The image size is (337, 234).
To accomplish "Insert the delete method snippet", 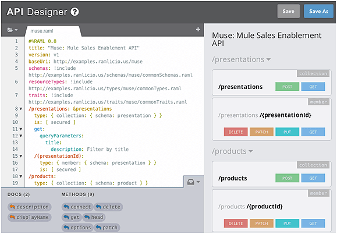I will pos(108,207).
